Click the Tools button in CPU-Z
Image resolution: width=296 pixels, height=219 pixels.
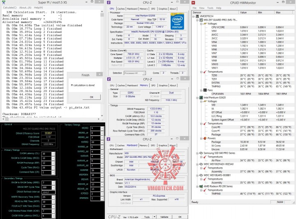pyautogui.click(x=147, y=217)
